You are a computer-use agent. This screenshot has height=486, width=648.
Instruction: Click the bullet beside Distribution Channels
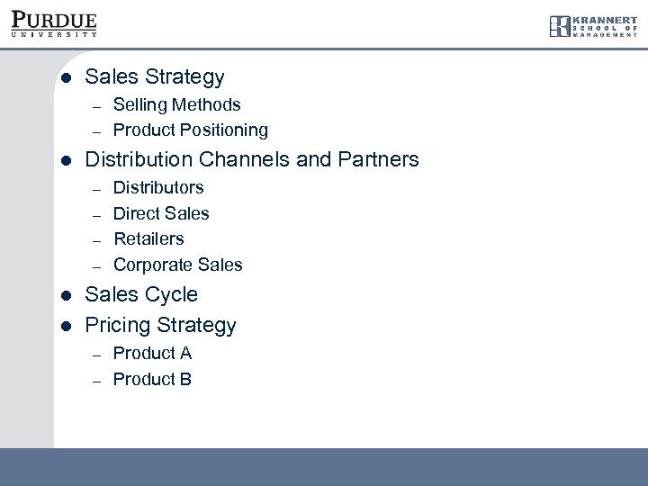click(x=64, y=160)
